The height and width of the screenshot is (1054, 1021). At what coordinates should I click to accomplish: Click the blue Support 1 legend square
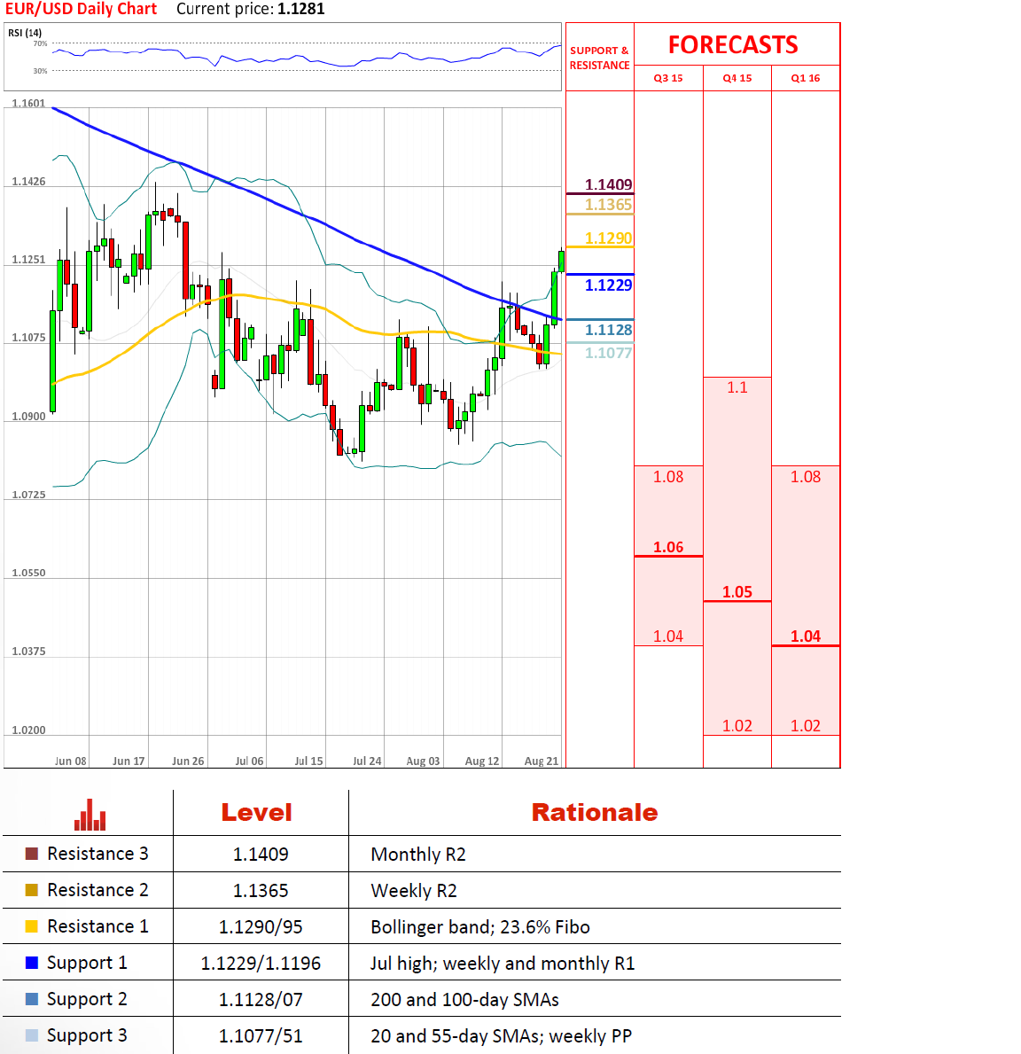pos(32,963)
